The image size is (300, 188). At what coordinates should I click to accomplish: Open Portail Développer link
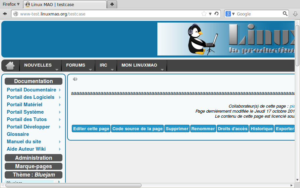pyautogui.click(x=28, y=127)
